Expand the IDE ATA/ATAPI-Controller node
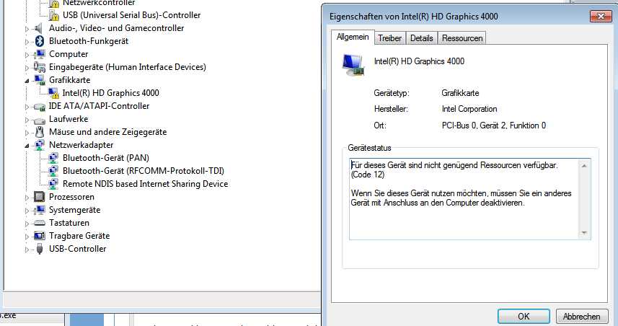The height and width of the screenshot is (326, 618). (x=27, y=107)
